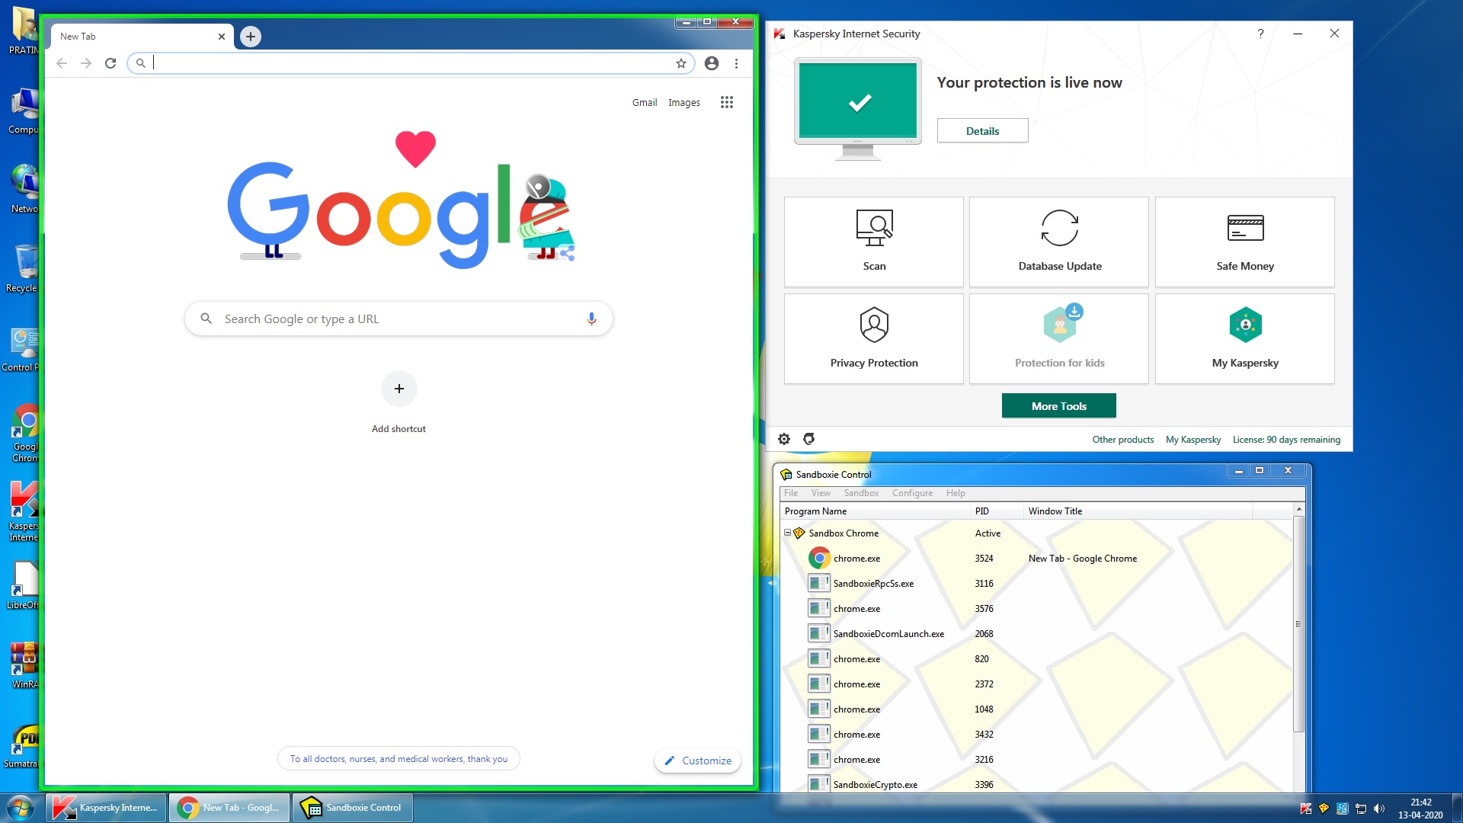This screenshot has height=823, width=1463.
Task: Open Google apps grid
Action: coord(726,102)
